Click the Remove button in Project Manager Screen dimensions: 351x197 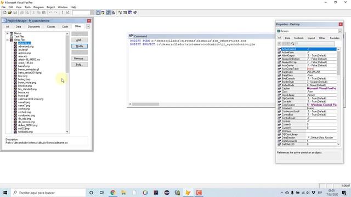point(80,59)
